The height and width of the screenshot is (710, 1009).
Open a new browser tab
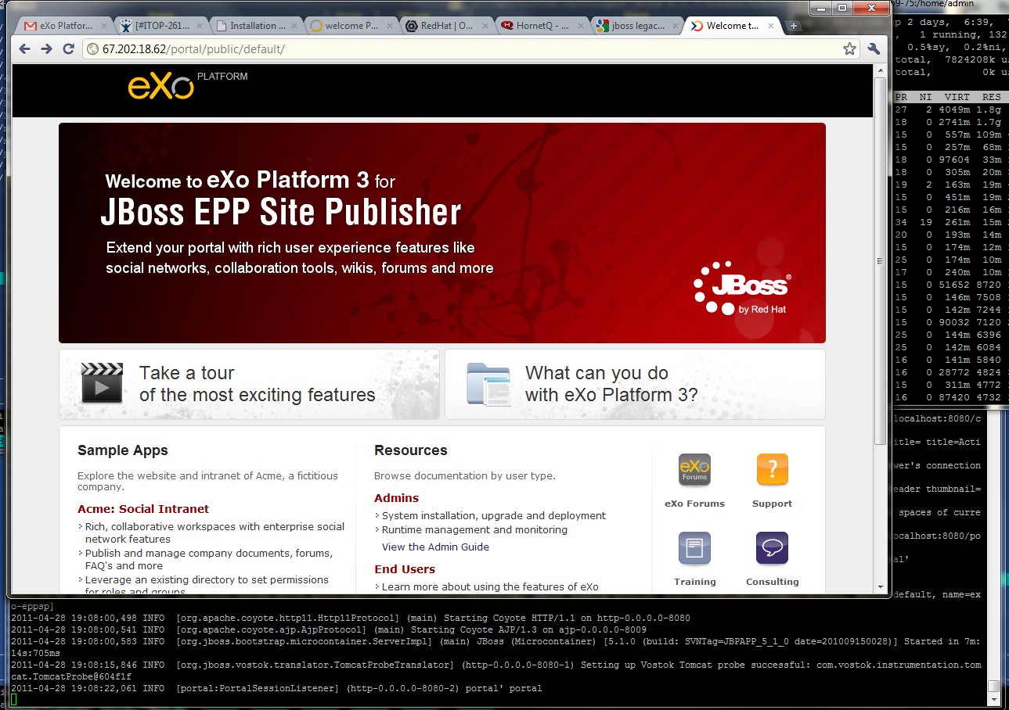[x=793, y=26]
